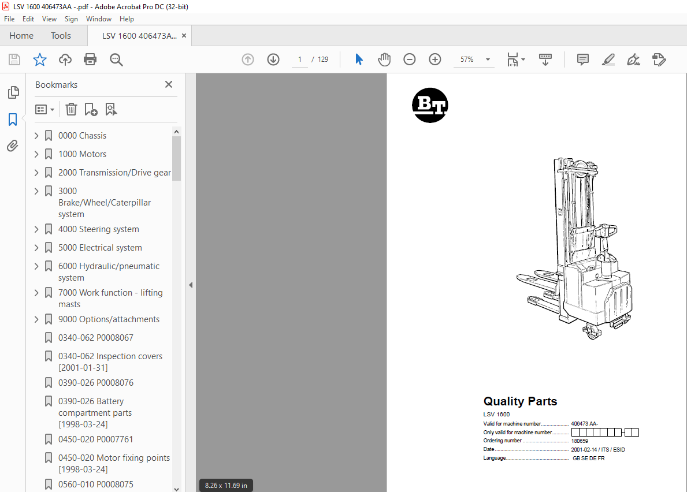687x492 pixels.
Task: Open the zoom level dropdown
Action: pyautogui.click(x=488, y=59)
